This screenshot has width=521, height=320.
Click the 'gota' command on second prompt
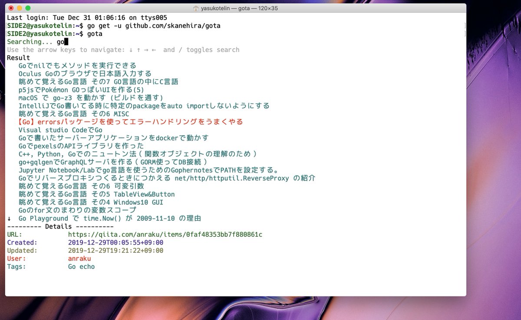coord(95,34)
